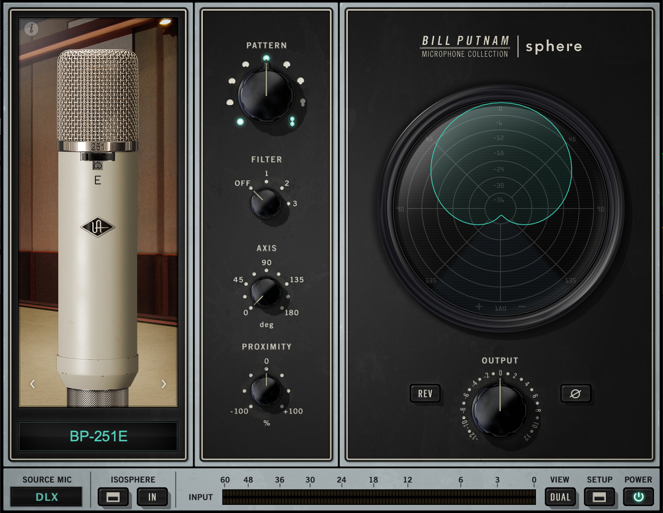
Task: Switch the VIEW mode via DUAL button
Action: click(560, 497)
